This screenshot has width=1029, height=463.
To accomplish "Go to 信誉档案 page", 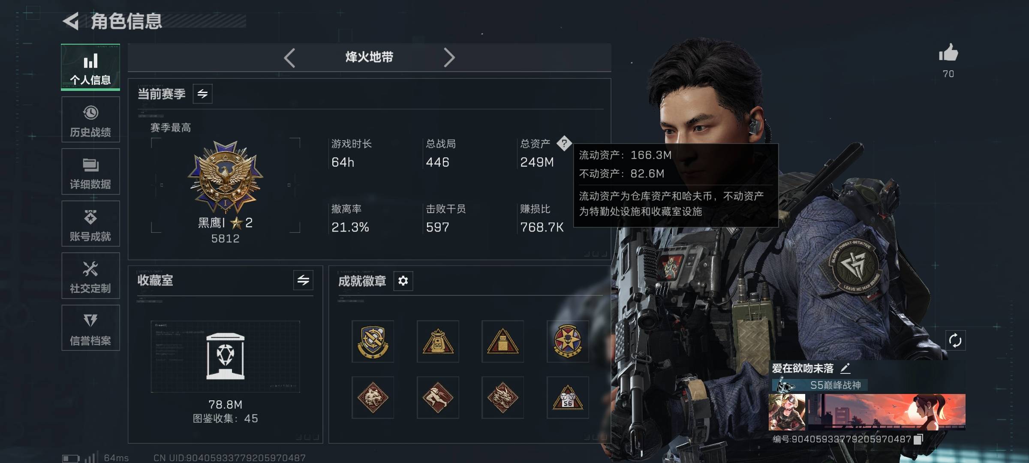I will [x=90, y=328].
